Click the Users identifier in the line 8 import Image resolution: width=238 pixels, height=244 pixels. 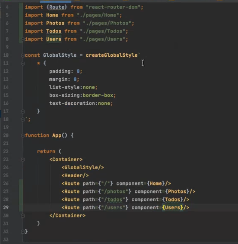[x=54, y=39]
